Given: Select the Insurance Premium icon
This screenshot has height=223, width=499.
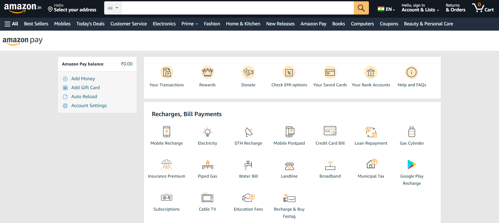Looking at the screenshot, I should (x=167, y=165).
